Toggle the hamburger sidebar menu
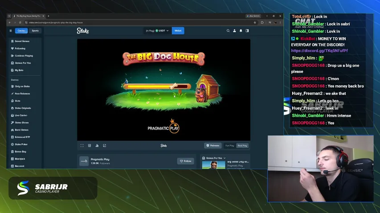 pyautogui.click(x=10, y=31)
